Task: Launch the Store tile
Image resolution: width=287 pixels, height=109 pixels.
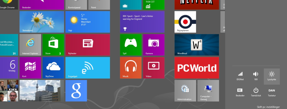Action: [x=53, y=45]
